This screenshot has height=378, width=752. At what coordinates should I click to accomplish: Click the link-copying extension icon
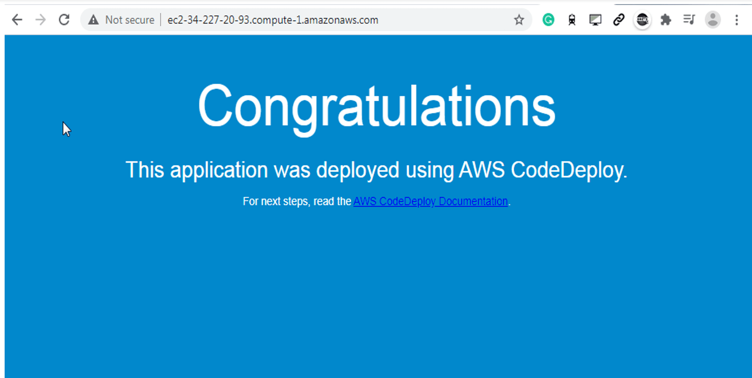click(x=618, y=20)
